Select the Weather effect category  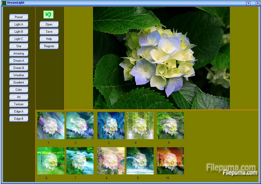[19, 75]
